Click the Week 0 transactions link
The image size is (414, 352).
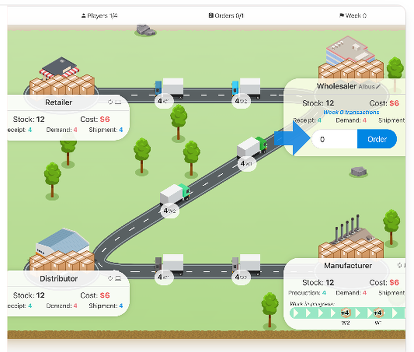351,112
